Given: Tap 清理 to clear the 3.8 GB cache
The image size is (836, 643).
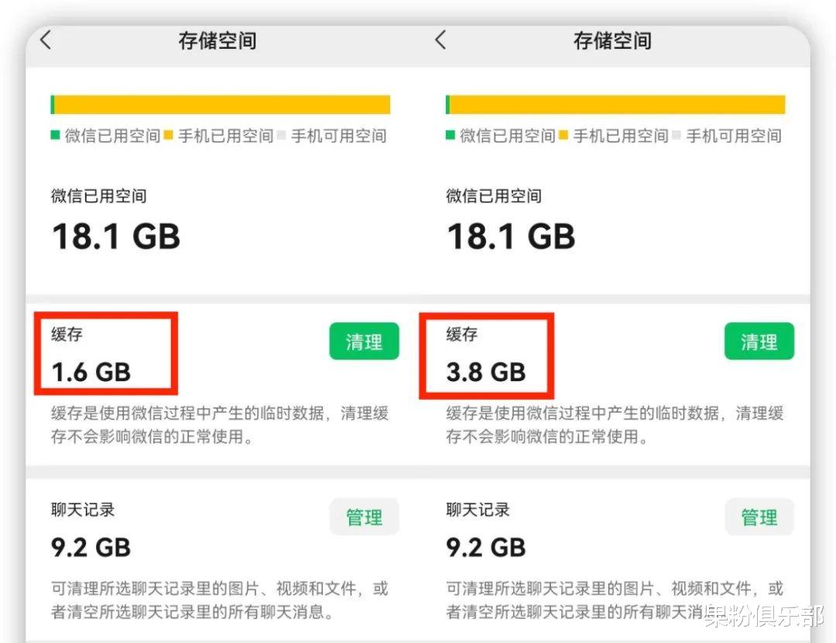Looking at the screenshot, I should (759, 341).
